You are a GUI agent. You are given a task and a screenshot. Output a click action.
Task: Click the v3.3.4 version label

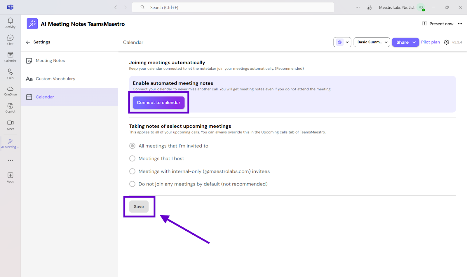point(457,42)
